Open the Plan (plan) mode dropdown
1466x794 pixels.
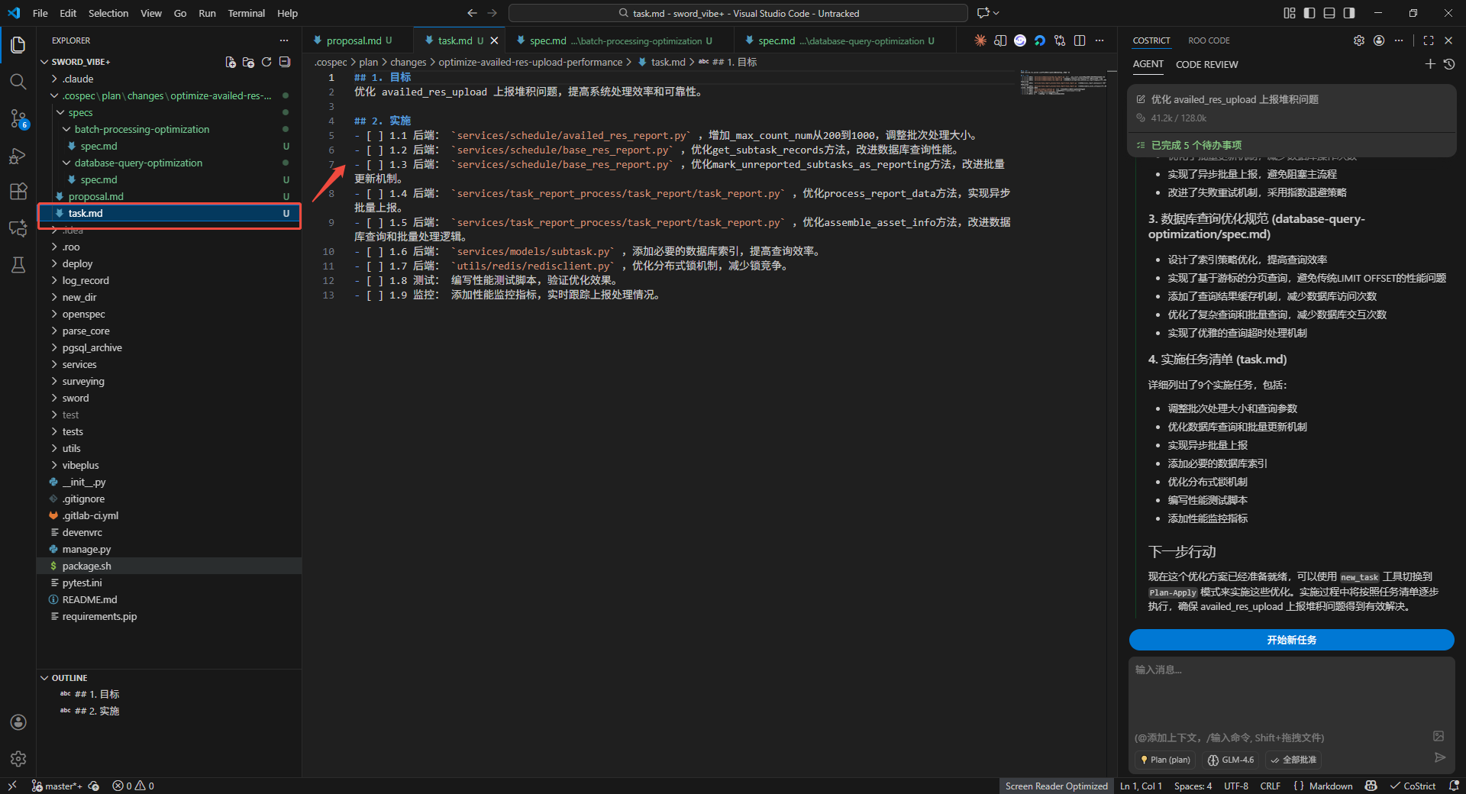(x=1165, y=760)
